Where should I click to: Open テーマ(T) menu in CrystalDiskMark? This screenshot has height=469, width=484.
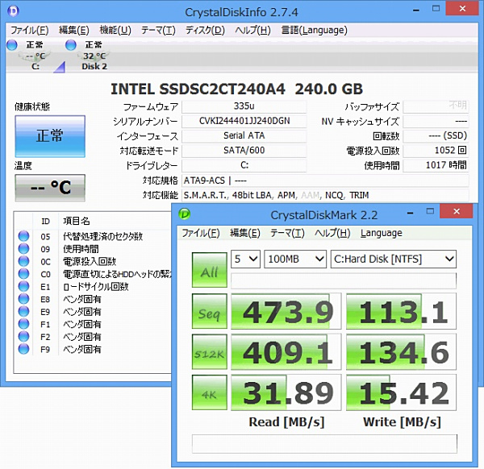(x=287, y=233)
